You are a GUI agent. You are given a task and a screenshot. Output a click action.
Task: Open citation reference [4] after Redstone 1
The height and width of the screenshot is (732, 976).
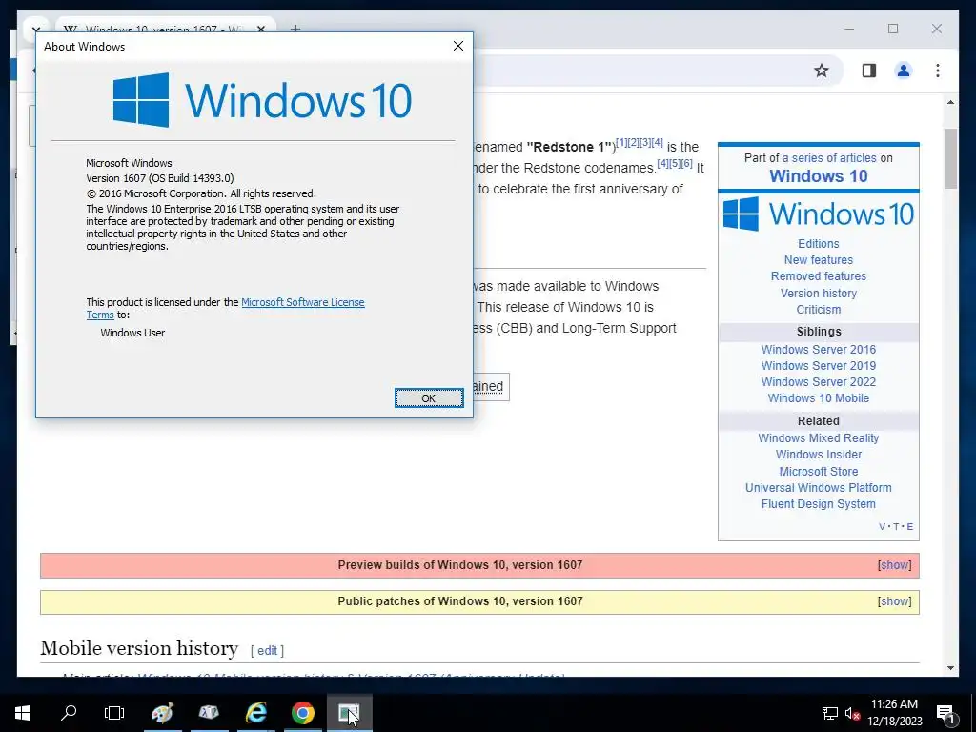pyautogui.click(x=657, y=143)
